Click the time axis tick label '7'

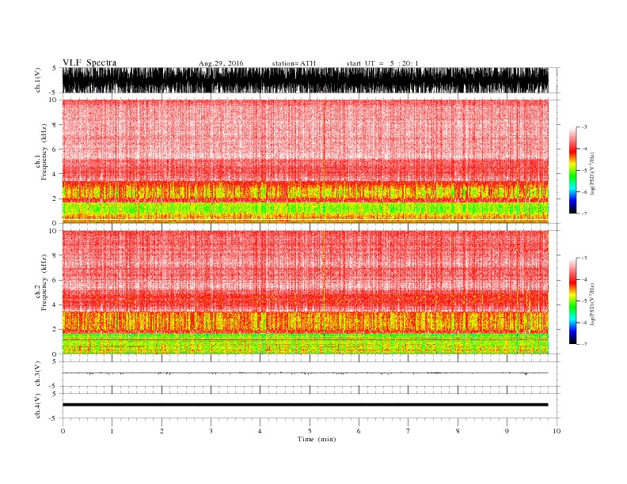[408, 431]
